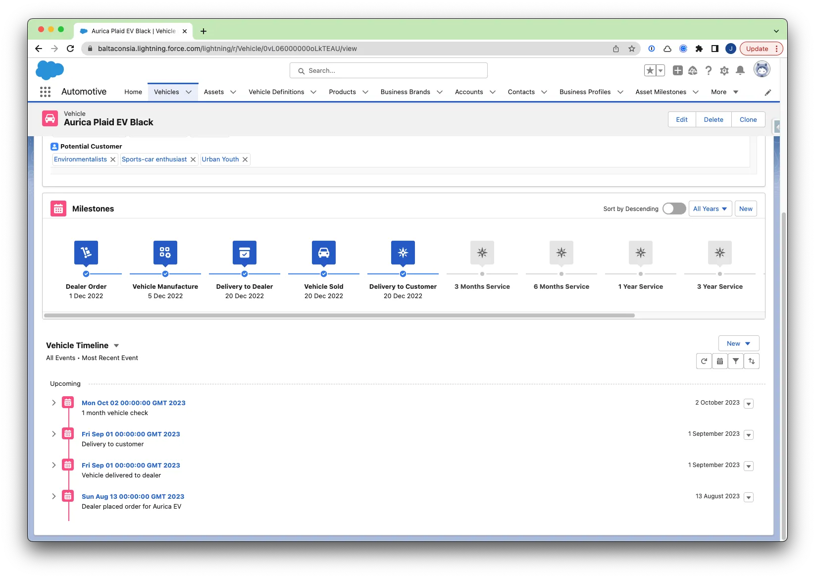This screenshot has width=815, height=578.
Task: Remove the Environmentalists customer tag
Action: coord(113,159)
